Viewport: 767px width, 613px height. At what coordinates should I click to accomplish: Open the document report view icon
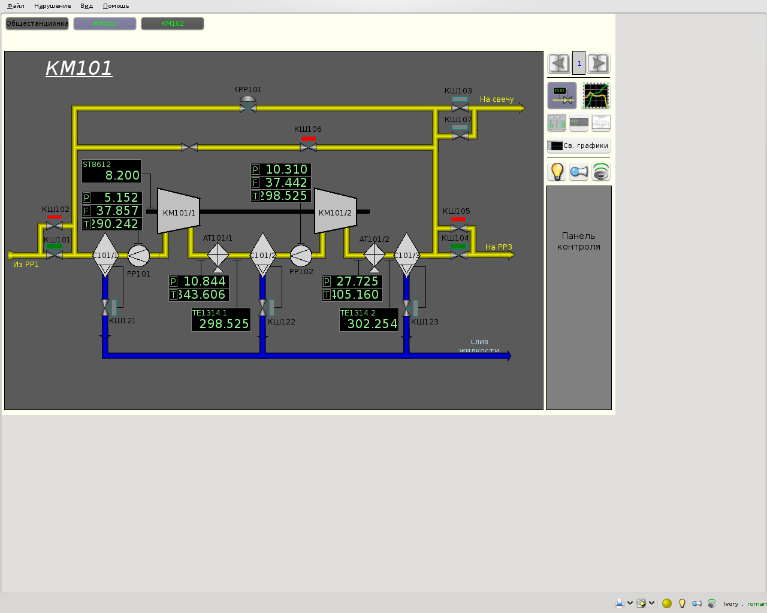pos(600,123)
